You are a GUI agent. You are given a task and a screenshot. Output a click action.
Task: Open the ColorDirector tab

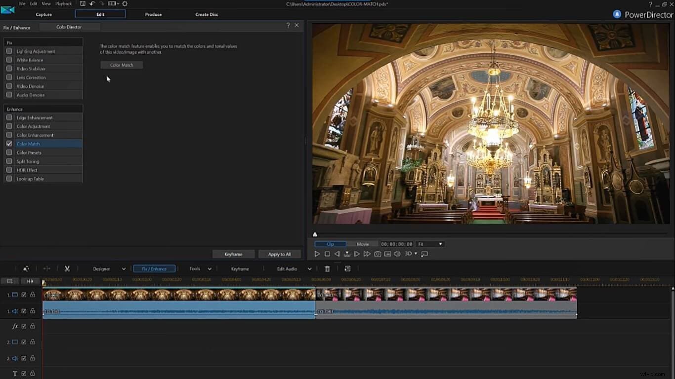69,27
